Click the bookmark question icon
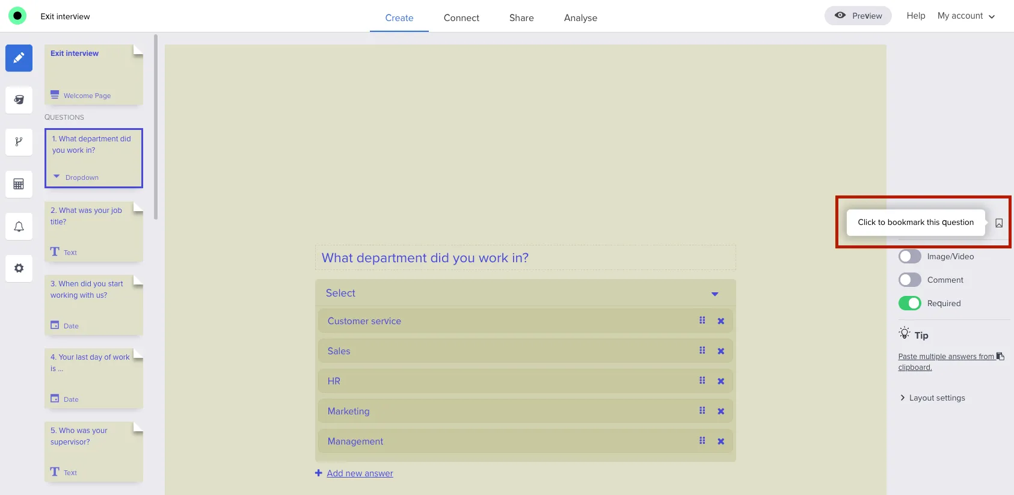The image size is (1014, 495). click(998, 223)
